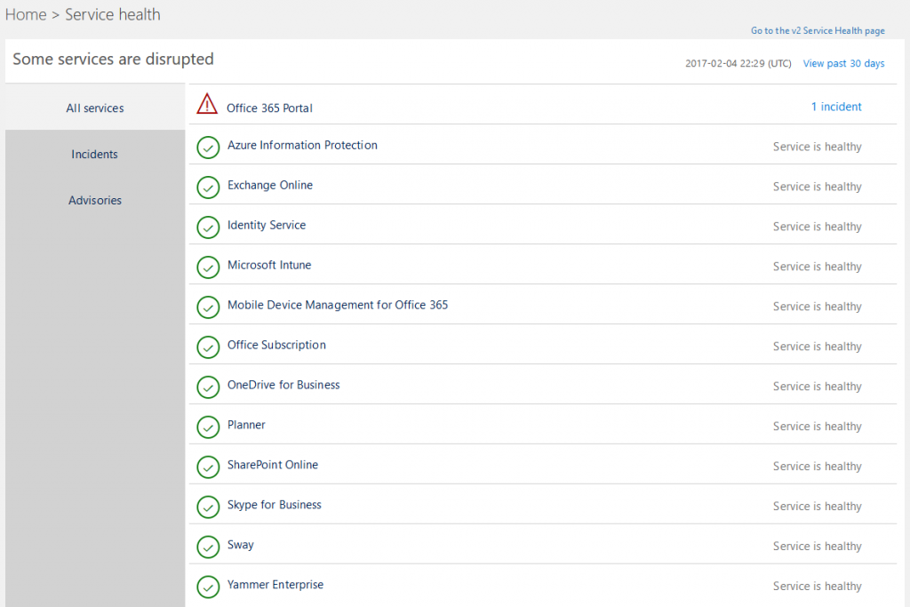
Task: Click the health indicator for Azure Information Protection
Action: tap(207, 147)
